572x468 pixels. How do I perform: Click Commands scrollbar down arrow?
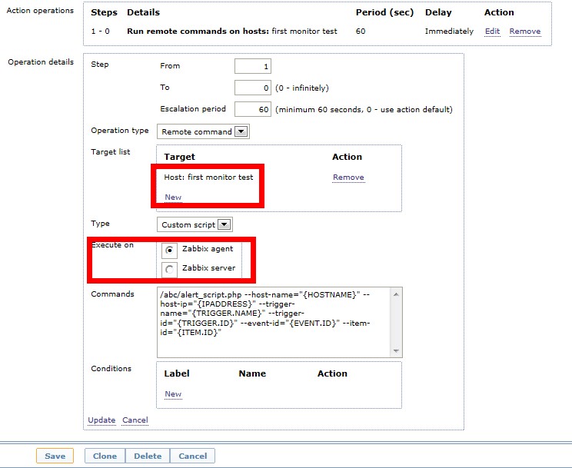coord(396,351)
